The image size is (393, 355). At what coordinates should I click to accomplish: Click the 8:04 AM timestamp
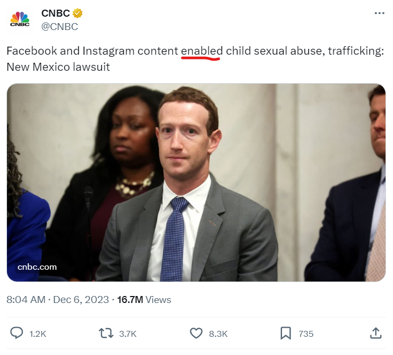coord(26,300)
